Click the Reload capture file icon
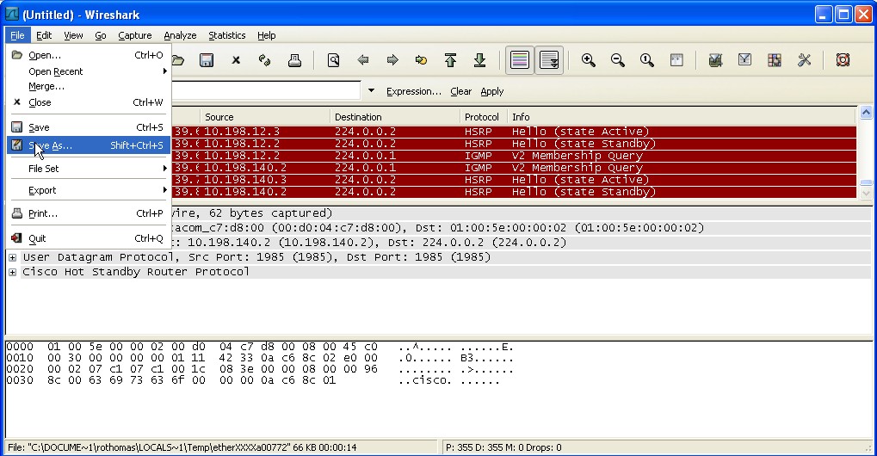This screenshot has height=456, width=877. pos(265,60)
